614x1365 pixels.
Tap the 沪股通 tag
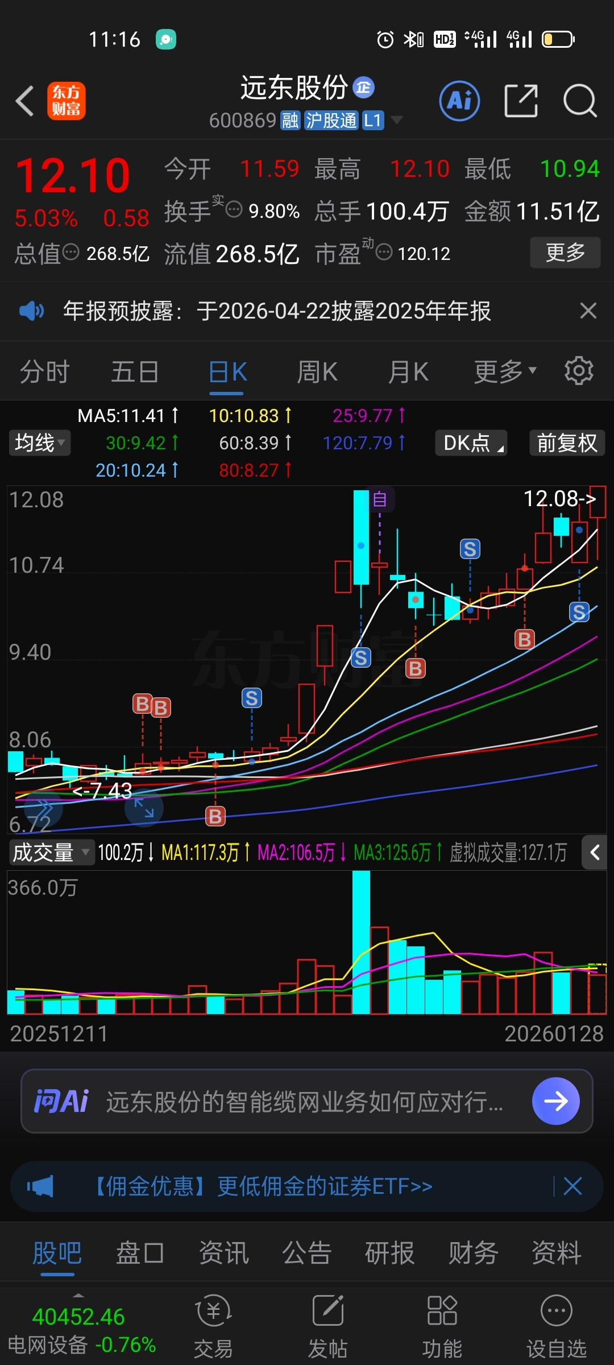coord(331,121)
